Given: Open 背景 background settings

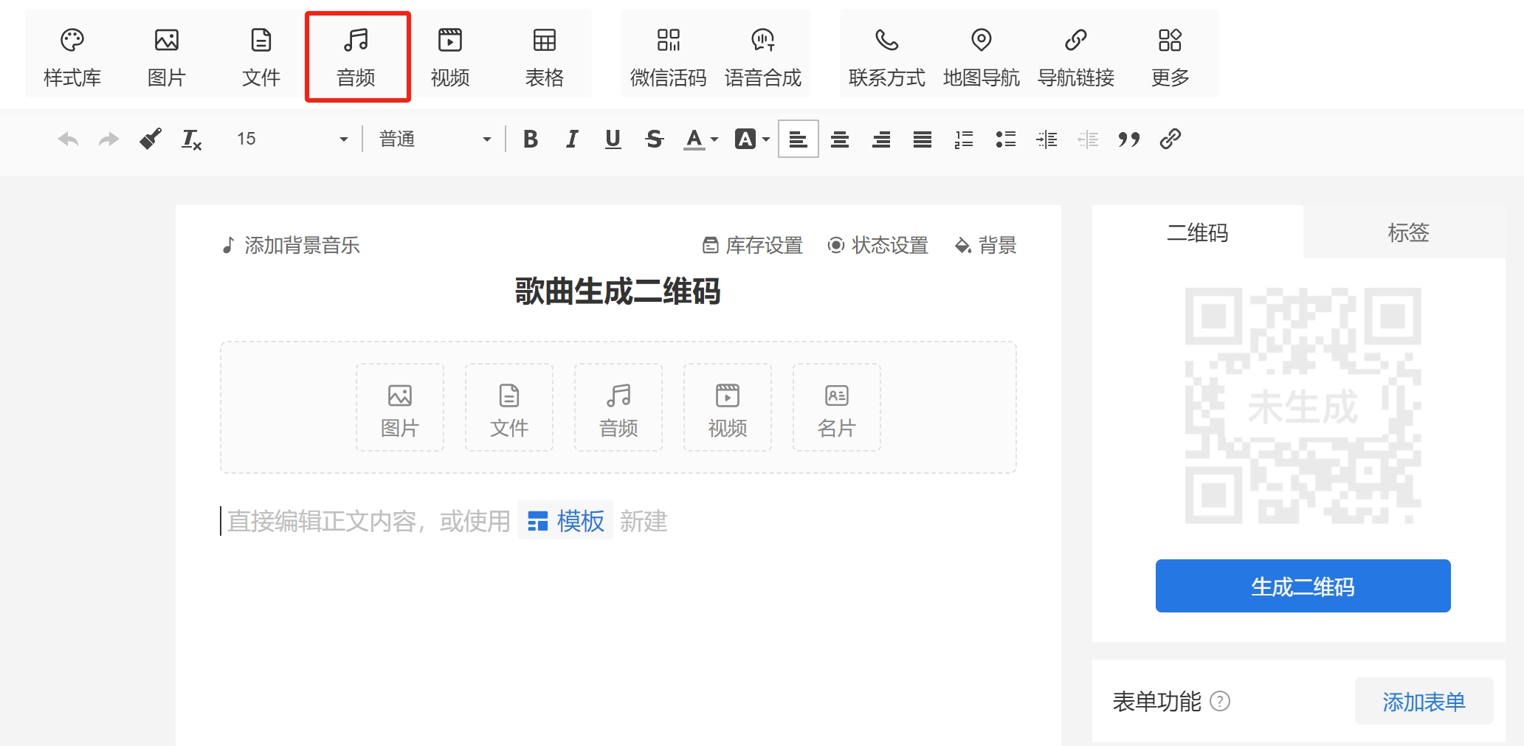Looking at the screenshot, I should [x=986, y=245].
